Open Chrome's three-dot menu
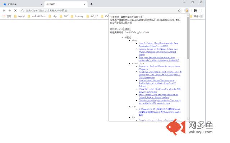 pos(201,10)
